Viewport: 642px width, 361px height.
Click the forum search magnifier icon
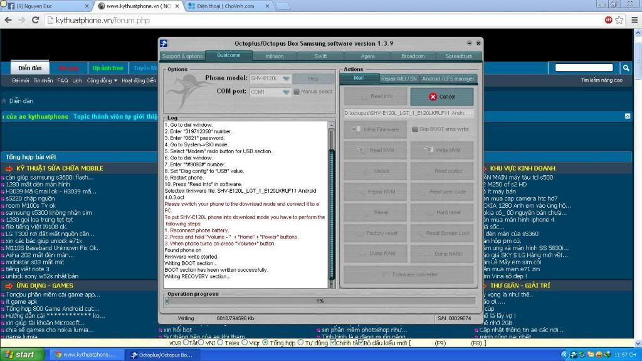[626, 68]
